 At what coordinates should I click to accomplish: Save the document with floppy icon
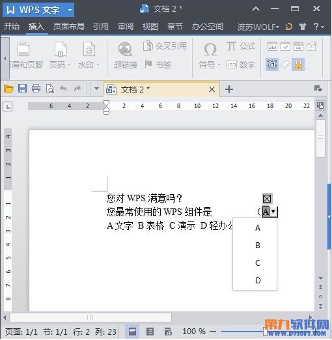[x=22, y=89]
